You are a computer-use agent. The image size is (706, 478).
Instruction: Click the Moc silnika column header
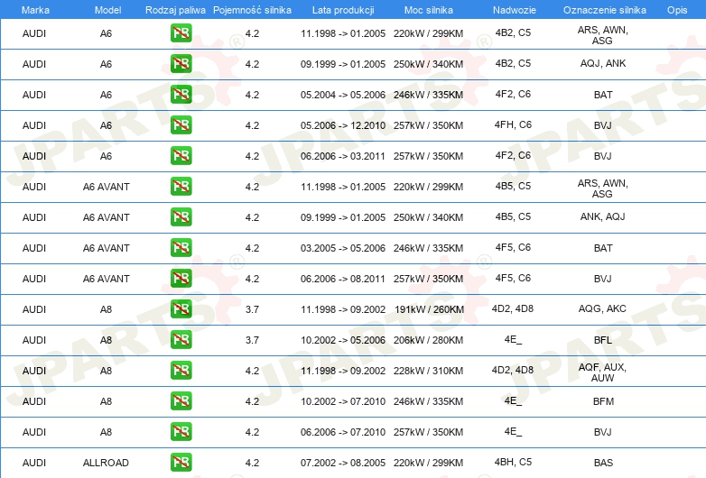tap(428, 10)
